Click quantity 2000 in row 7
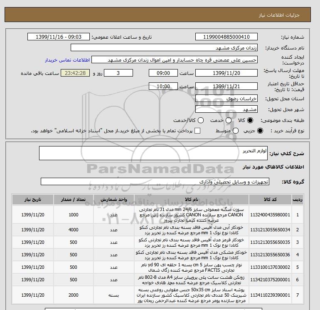 click(74, 295)
